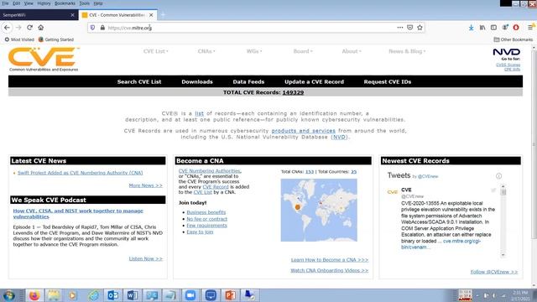Click Update a CVE Record

(x=314, y=82)
